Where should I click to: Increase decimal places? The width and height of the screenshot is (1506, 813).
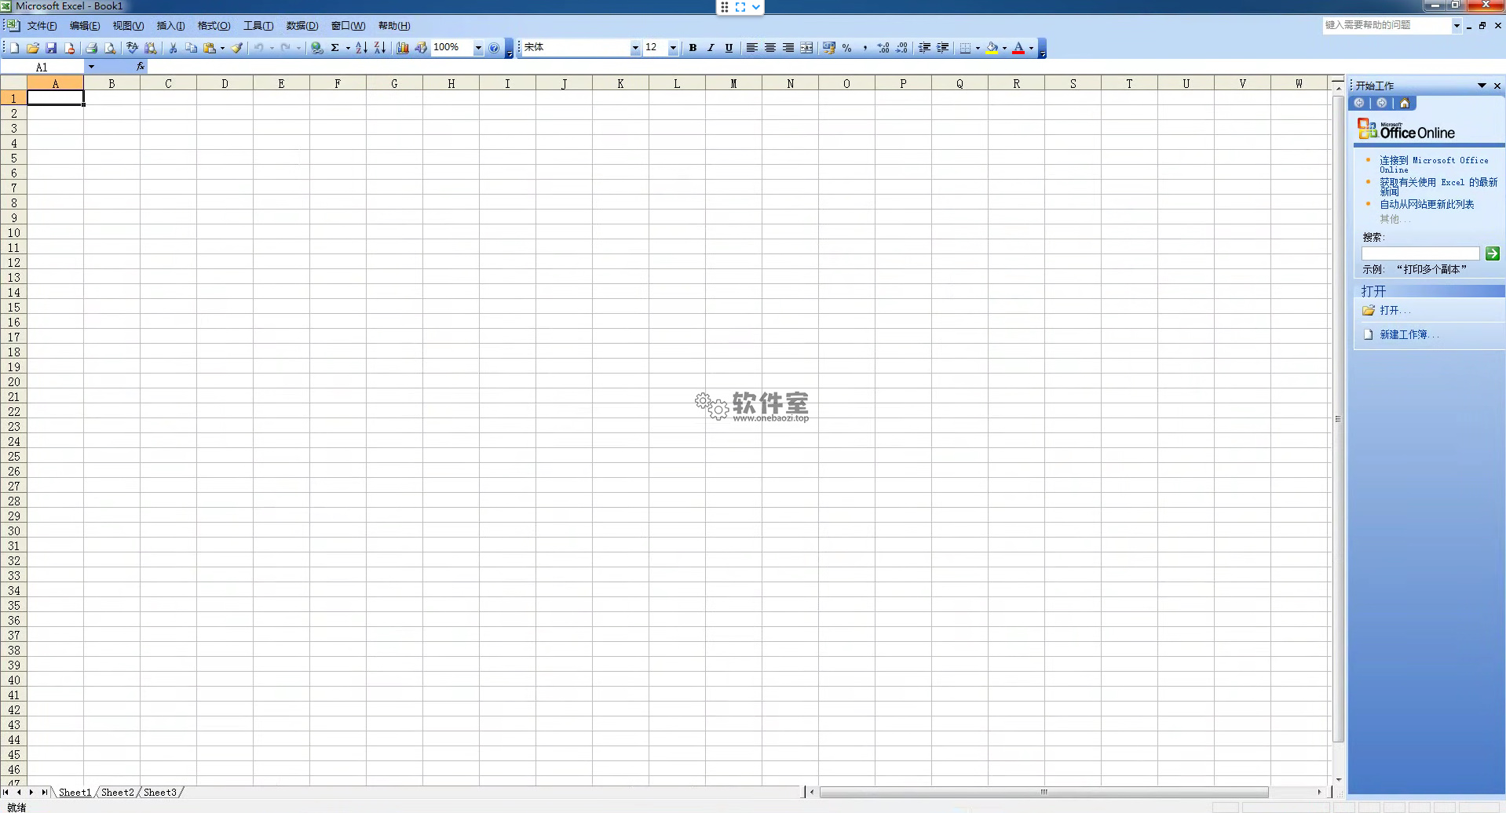point(883,48)
